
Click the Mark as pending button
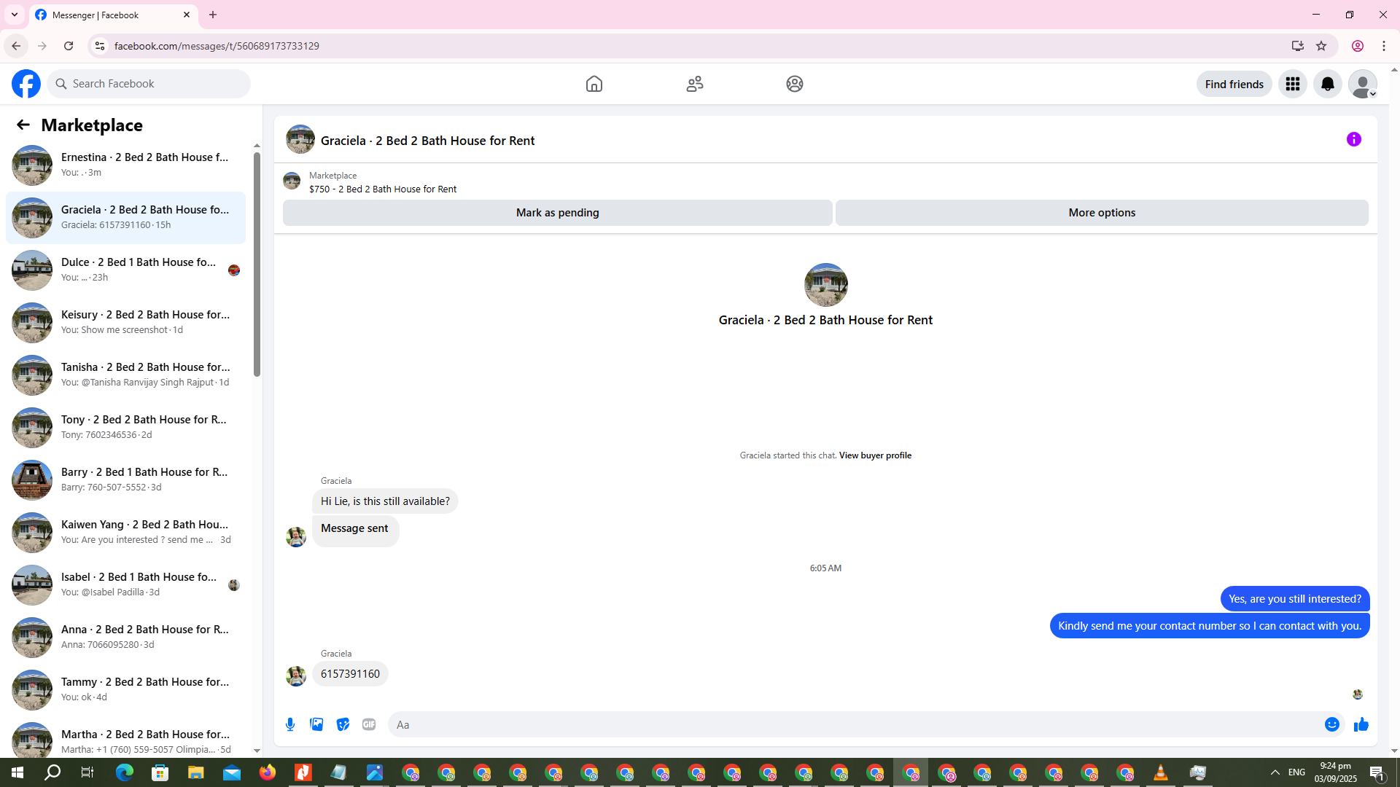coord(558,213)
